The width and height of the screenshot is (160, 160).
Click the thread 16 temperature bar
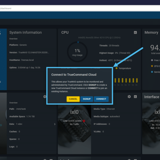[126, 80]
